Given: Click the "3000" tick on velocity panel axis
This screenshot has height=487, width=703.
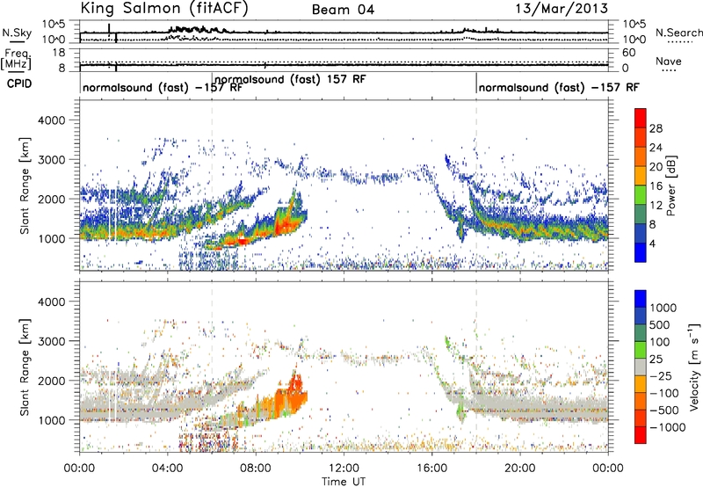Looking at the screenshot, I should (51, 341).
